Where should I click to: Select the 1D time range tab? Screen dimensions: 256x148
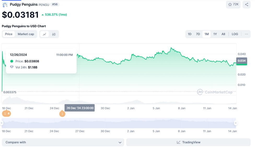(x=190, y=34)
